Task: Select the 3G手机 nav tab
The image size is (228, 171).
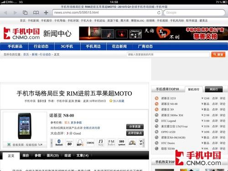Action: pos(67,47)
